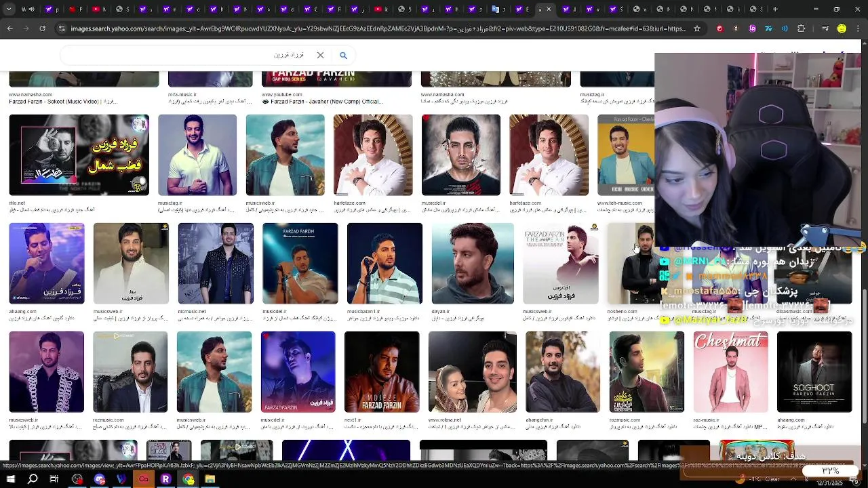
Task: Clear the search box with the X
Action: [x=320, y=55]
